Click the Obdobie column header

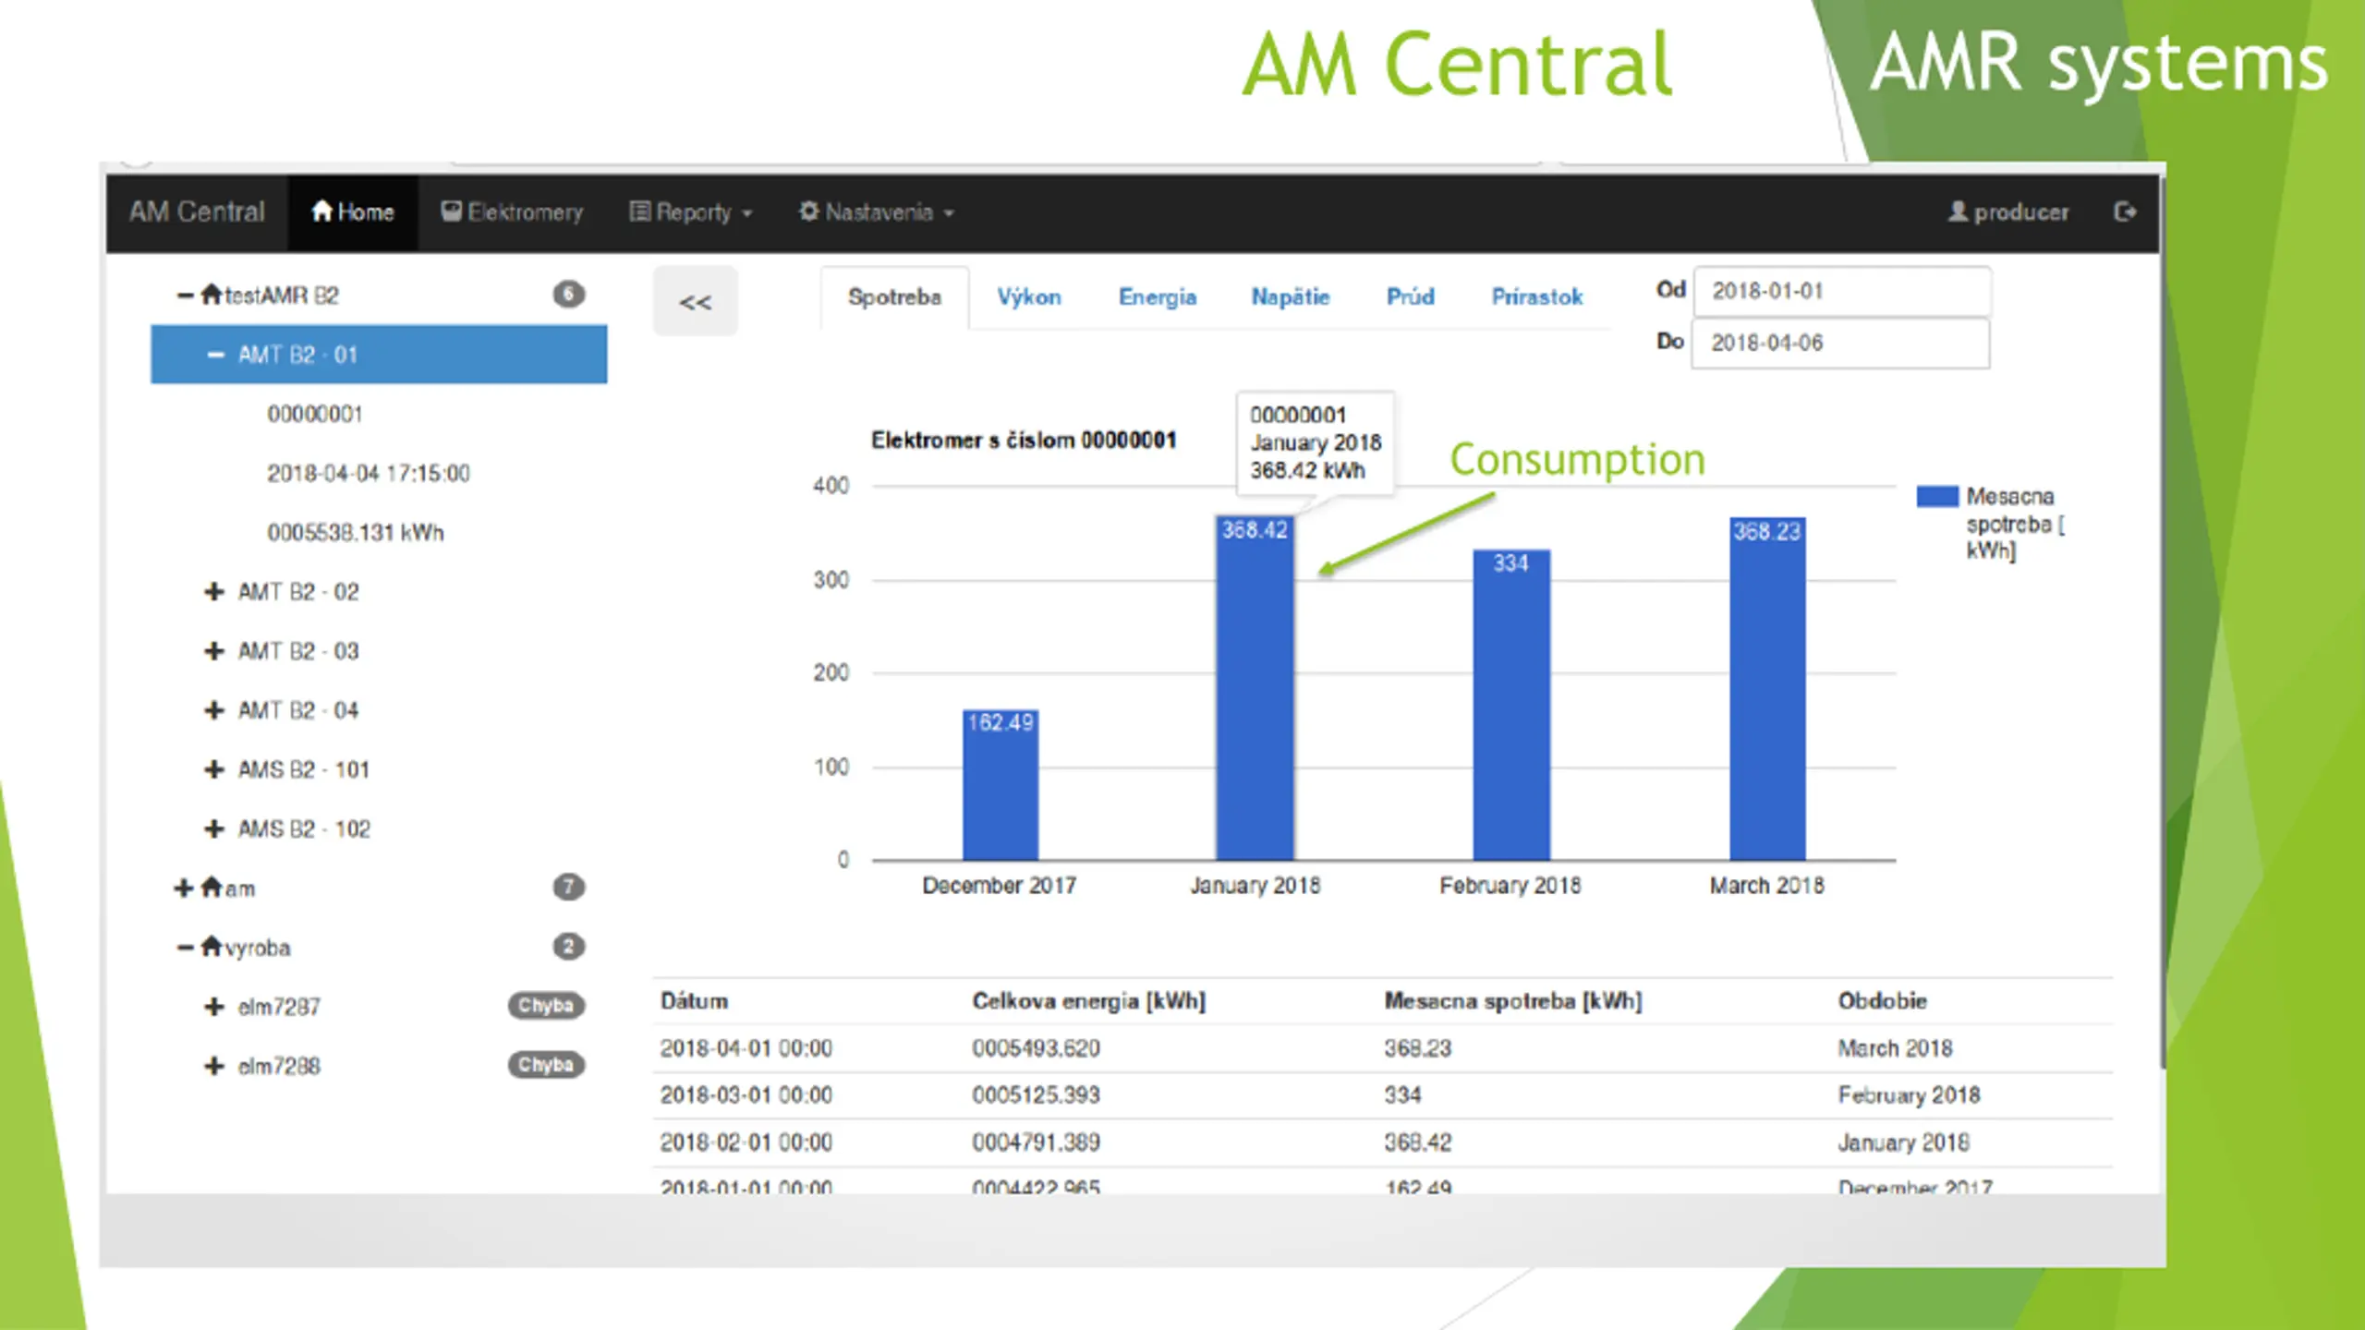[1882, 1001]
